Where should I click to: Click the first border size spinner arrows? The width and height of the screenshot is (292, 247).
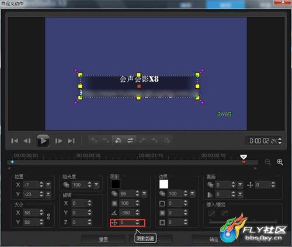pyautogui.click(x=186, y=203)
